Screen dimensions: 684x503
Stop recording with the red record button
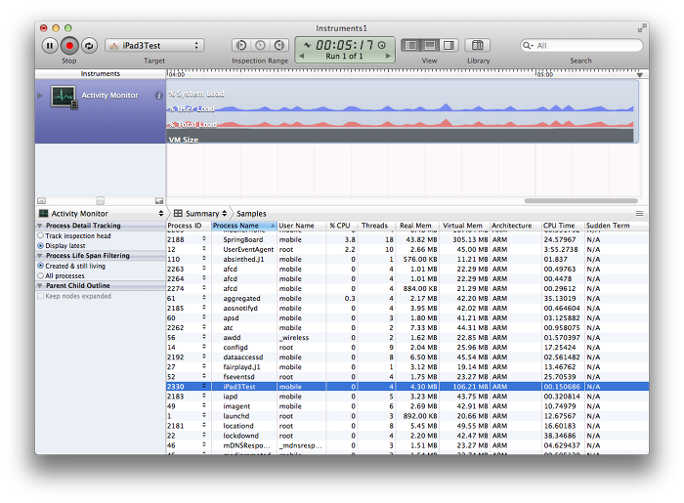coord(69,46)
